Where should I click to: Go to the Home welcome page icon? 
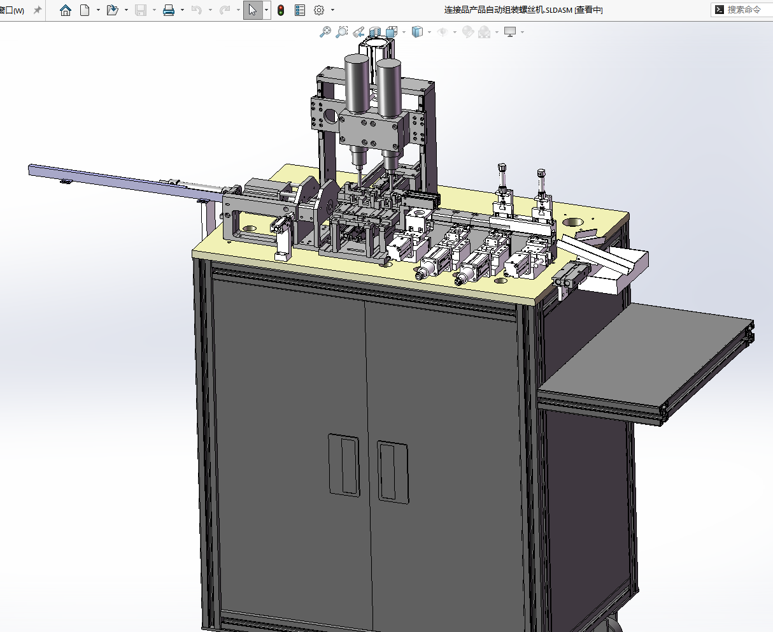coord(65,10)
